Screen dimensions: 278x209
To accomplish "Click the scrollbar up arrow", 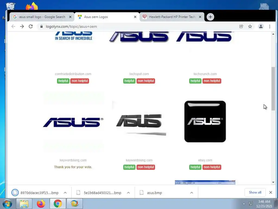I will tap(273, 34).
